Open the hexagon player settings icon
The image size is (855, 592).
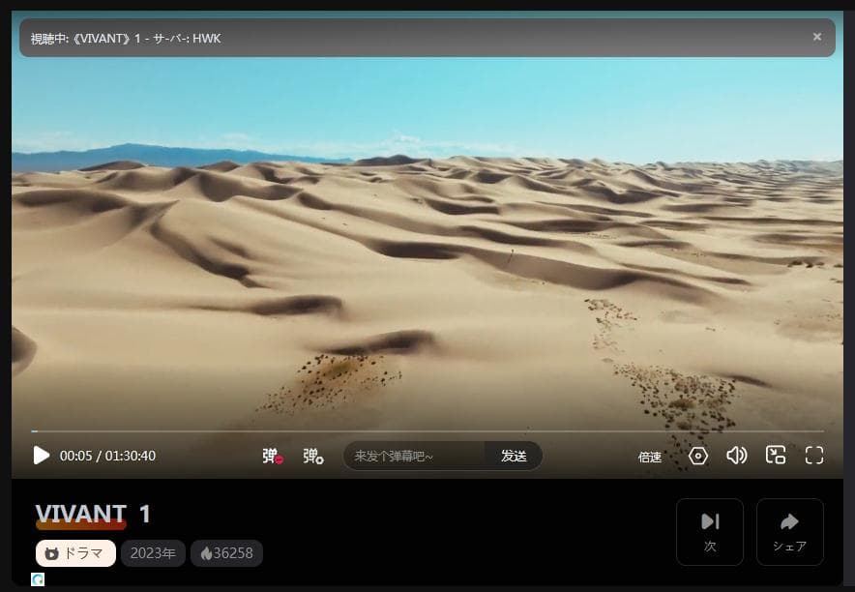[698, 456]
